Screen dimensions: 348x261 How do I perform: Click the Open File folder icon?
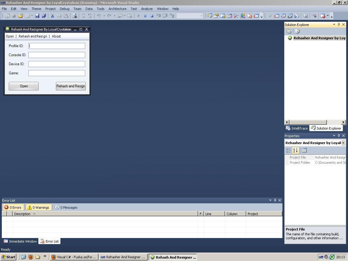(20, 16)
